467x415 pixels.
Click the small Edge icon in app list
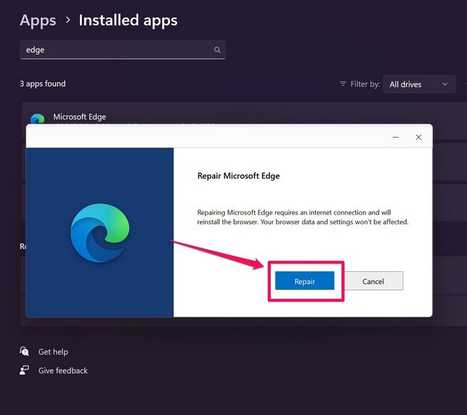click(37, 119)
